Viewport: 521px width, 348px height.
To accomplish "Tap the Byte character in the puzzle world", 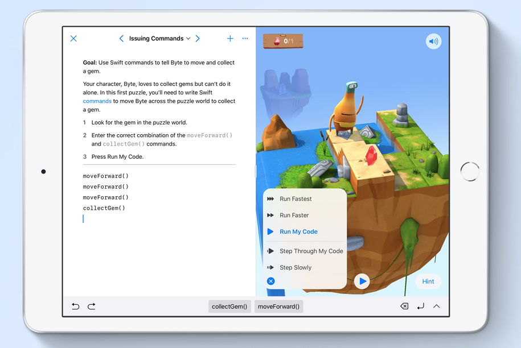I will [346, 109].
